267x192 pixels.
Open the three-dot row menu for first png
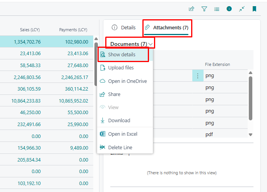click(198, 76)
